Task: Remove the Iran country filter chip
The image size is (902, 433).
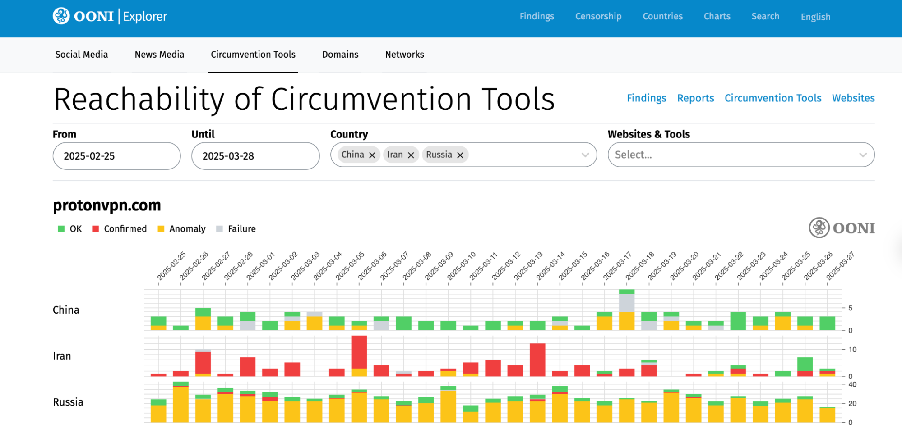Action: (x=411, y=155)
